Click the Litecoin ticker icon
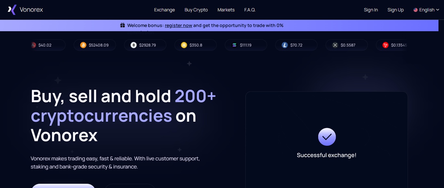The height and width of the screenshot is (188, 444). click(x=285, y=45)
